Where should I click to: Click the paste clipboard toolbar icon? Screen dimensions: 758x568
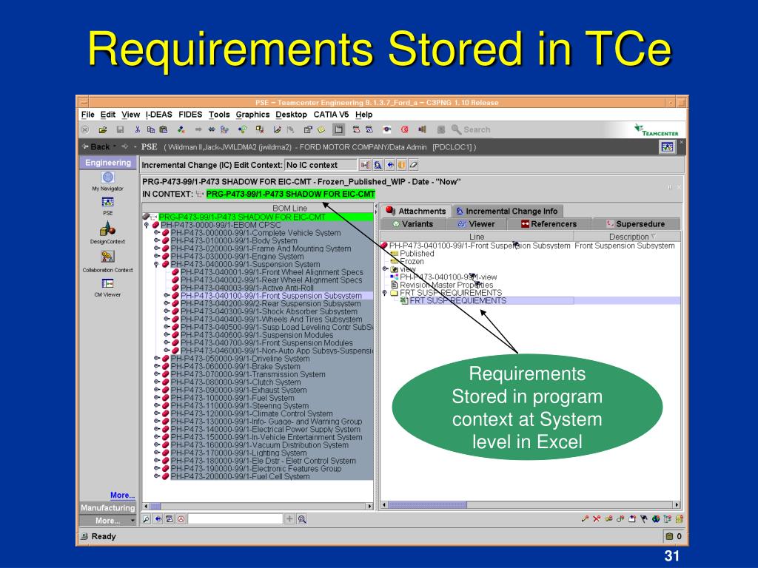164,129
